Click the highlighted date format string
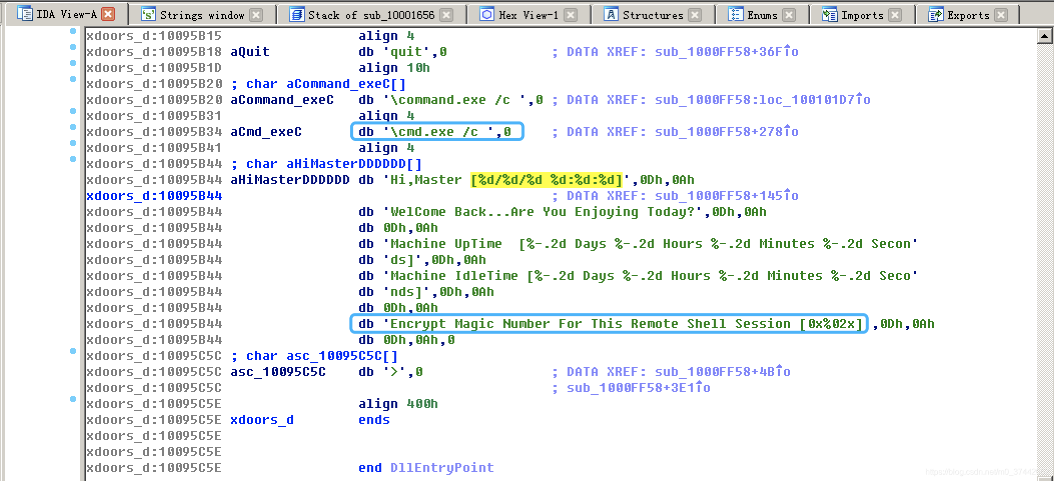Screen dimensions: 1054x481 546,179
